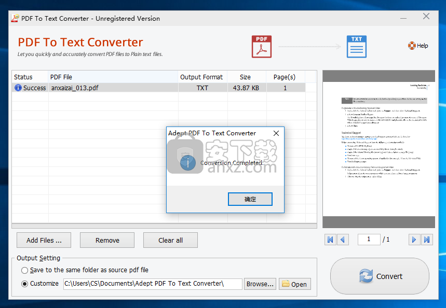The image size is (446, 308).
Task: Click the Size column header
Action: pyautogui.click(x=247, y=77)
